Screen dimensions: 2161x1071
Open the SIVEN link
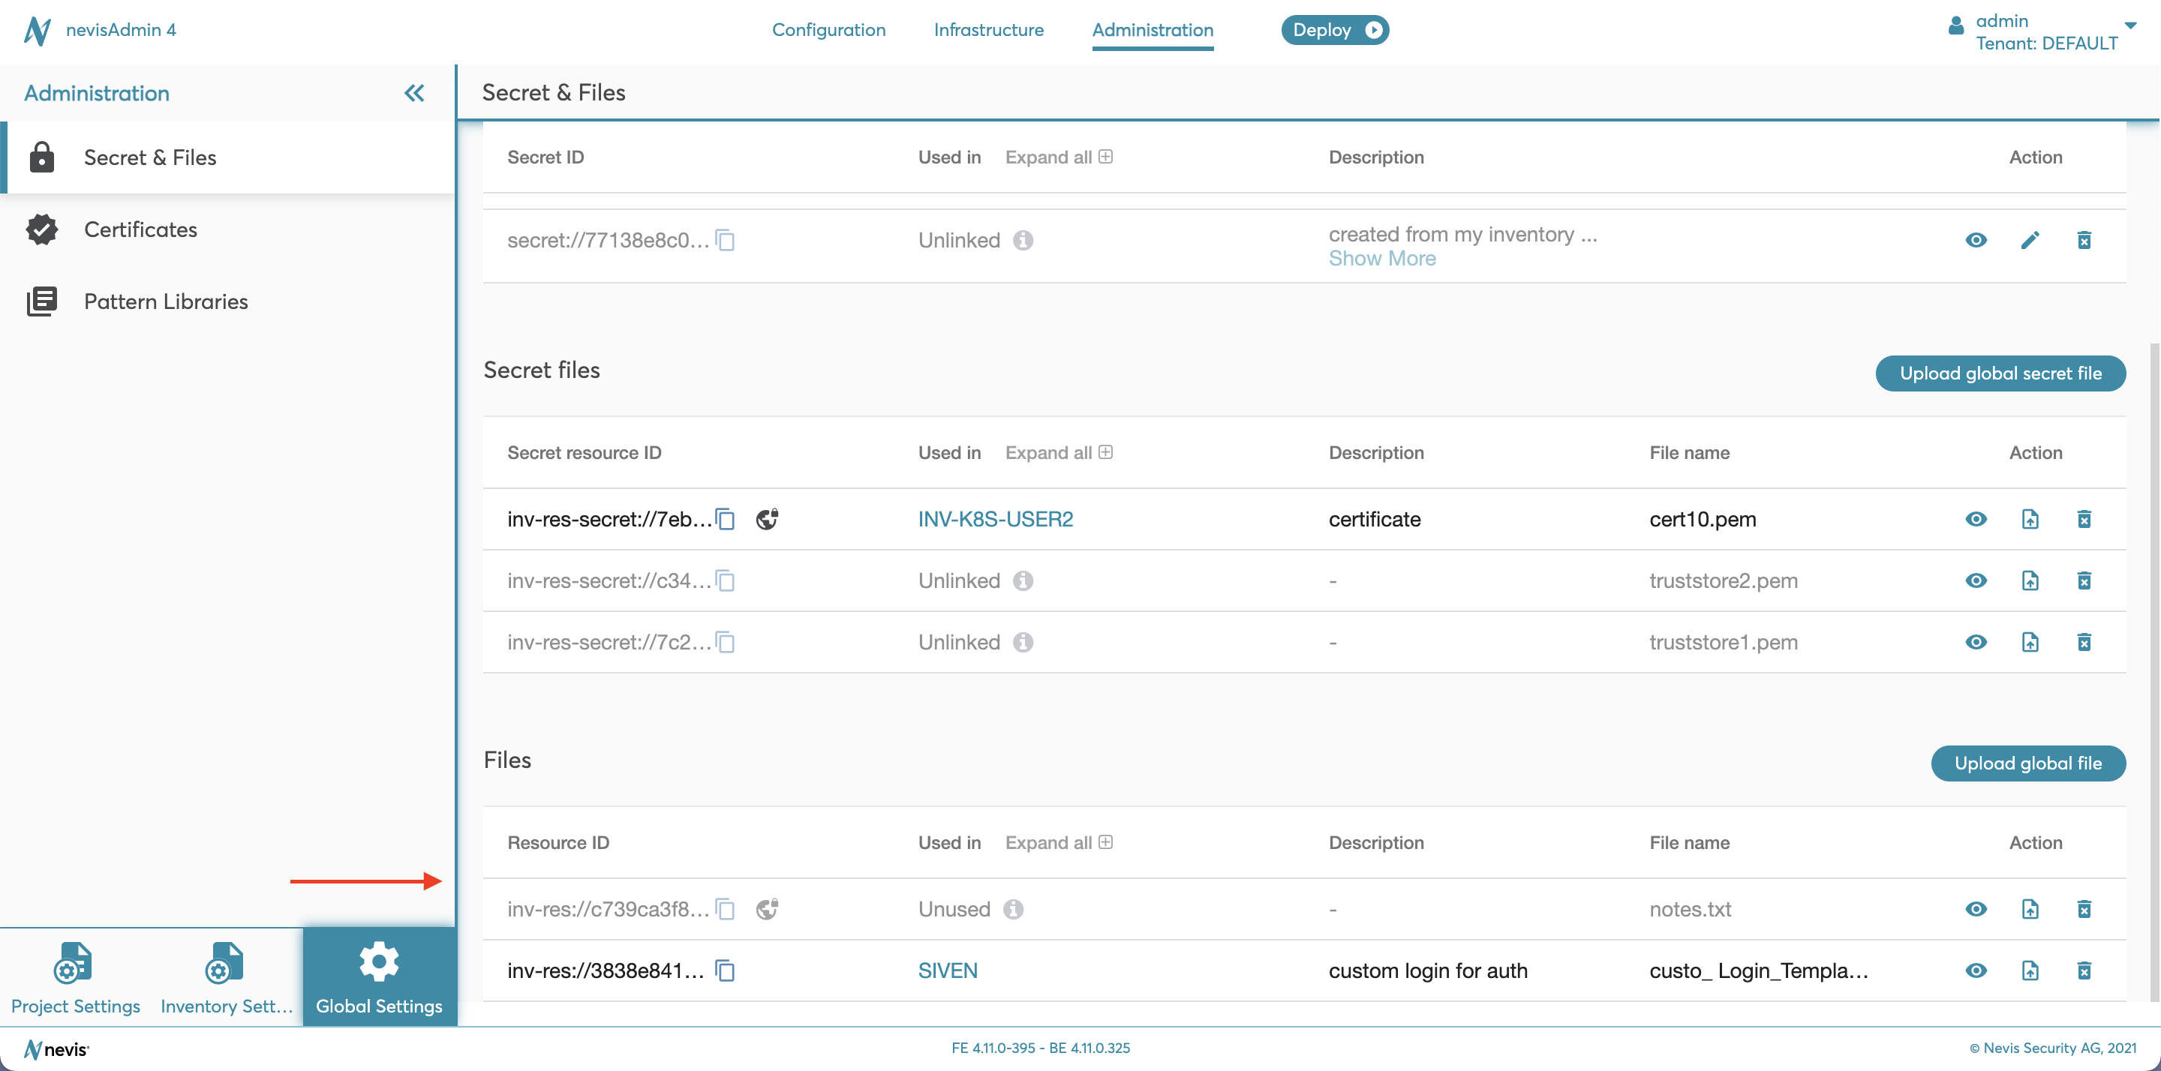coord(948,970)
